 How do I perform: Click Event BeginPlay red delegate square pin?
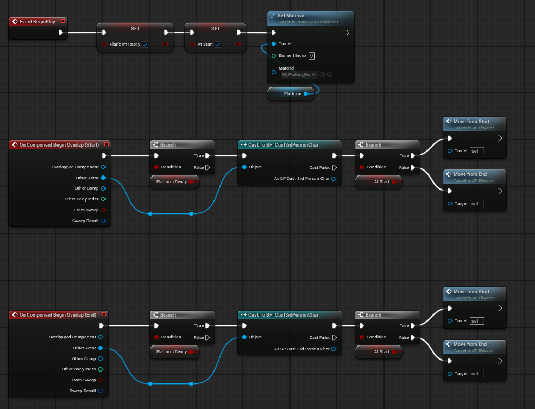[x=63, y=21]
